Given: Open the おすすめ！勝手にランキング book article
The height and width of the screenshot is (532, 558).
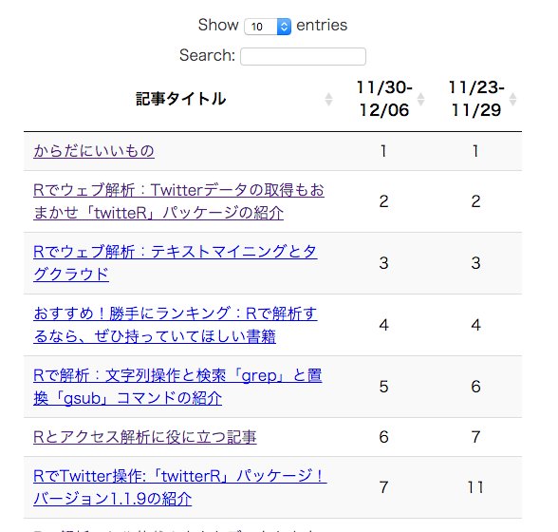Looking at the screenshot, I should (175, 325).
